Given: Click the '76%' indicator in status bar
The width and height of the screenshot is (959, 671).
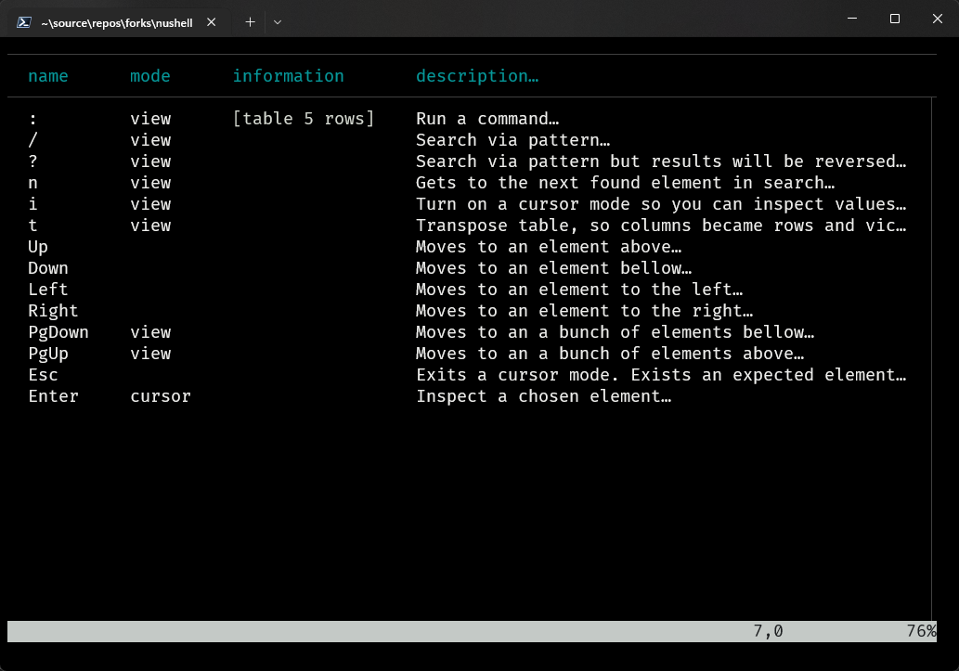Looking at the screenshot, I should coord(921,631).
